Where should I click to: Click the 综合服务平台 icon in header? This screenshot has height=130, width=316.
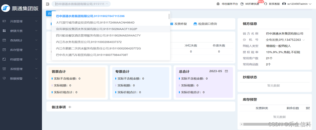point(218,4)
